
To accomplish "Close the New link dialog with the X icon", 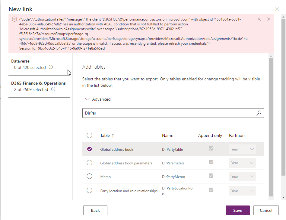I will pyautogui.click(x=277, y=9).
